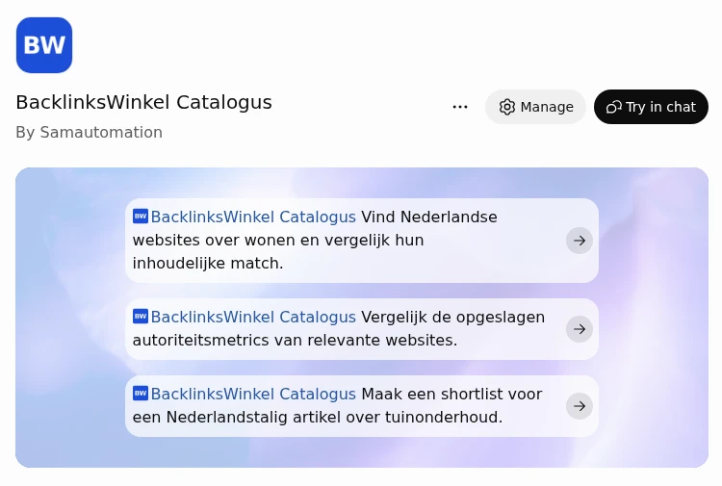Click the Manage button

(535, 107)
